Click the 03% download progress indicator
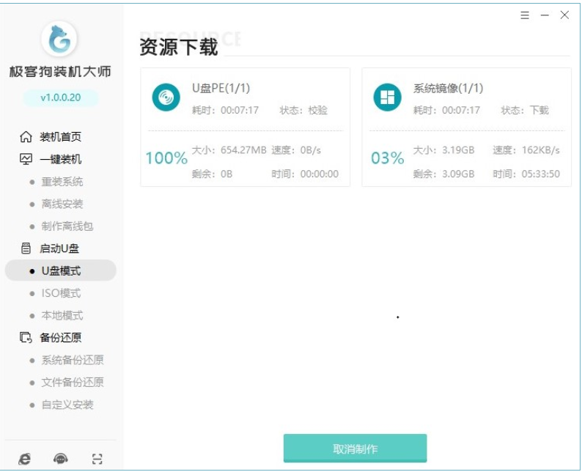 pyautogui.click(x=387, y=158)
